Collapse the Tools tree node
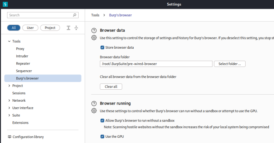Image resolution: width=274 pixels, height=143 pixels. pyautogui.click(x=9, y=41)
